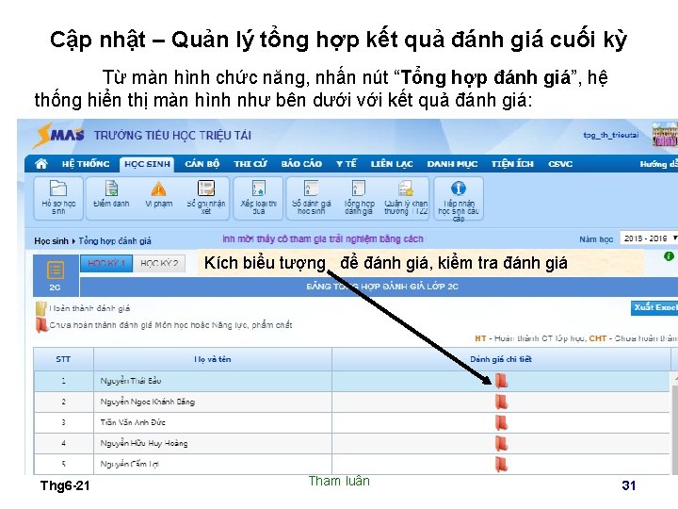This screenshot has width=678, height=509.
Task: Click Trường Tiểu học Triệu Tài title
Action: (172, 136)
